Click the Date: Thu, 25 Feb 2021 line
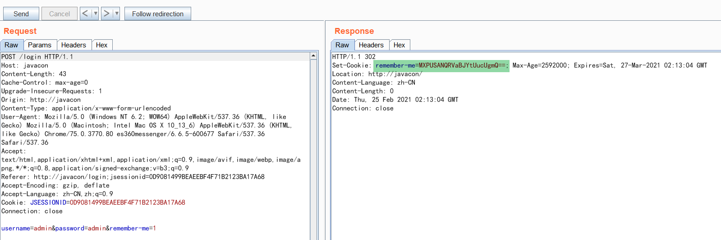The image size is (721, 240). tap(395, 100)
